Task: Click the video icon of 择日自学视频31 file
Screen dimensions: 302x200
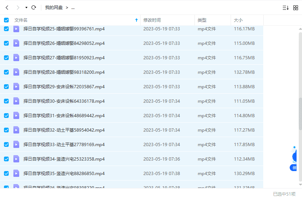Action: coord(16,115)
